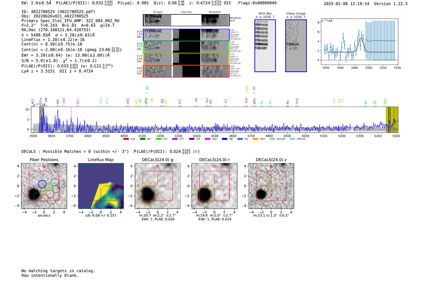
Task: Click the (K)CaII legend swatch
Action: (x=272, y=139)
